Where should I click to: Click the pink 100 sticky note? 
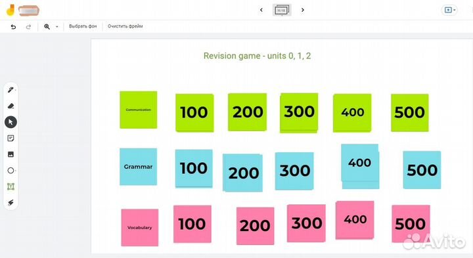tap(192, 224)
